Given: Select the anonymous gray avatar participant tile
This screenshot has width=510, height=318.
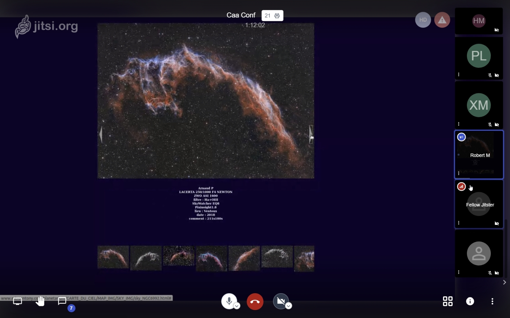Looking at the screenshot, I should (x=479, y=253).
